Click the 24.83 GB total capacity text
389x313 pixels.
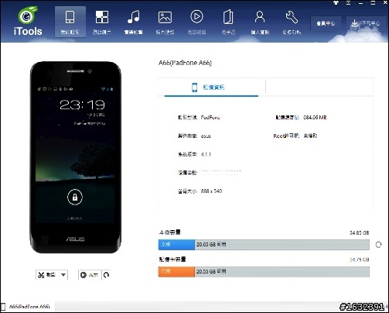click(x=359, y=232)
